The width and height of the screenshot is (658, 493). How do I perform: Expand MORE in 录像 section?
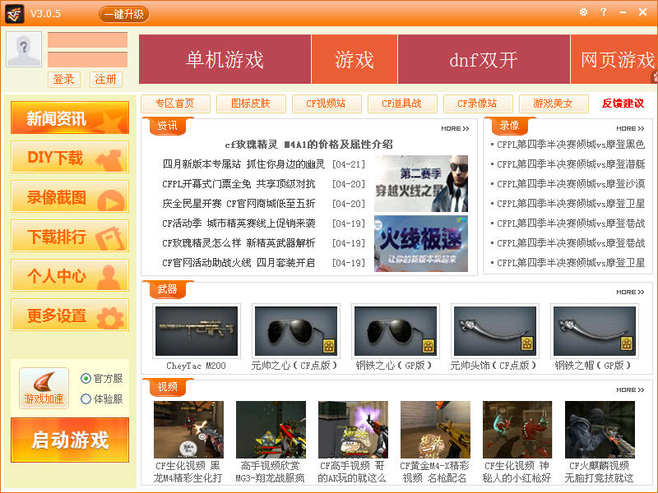coord(630,129)
